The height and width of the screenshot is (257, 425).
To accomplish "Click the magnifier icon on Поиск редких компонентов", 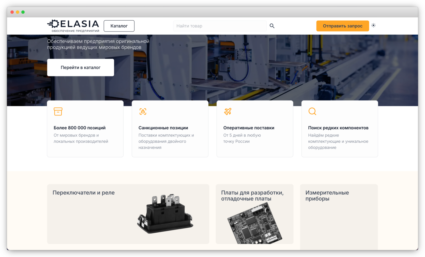I will [312, 111].
